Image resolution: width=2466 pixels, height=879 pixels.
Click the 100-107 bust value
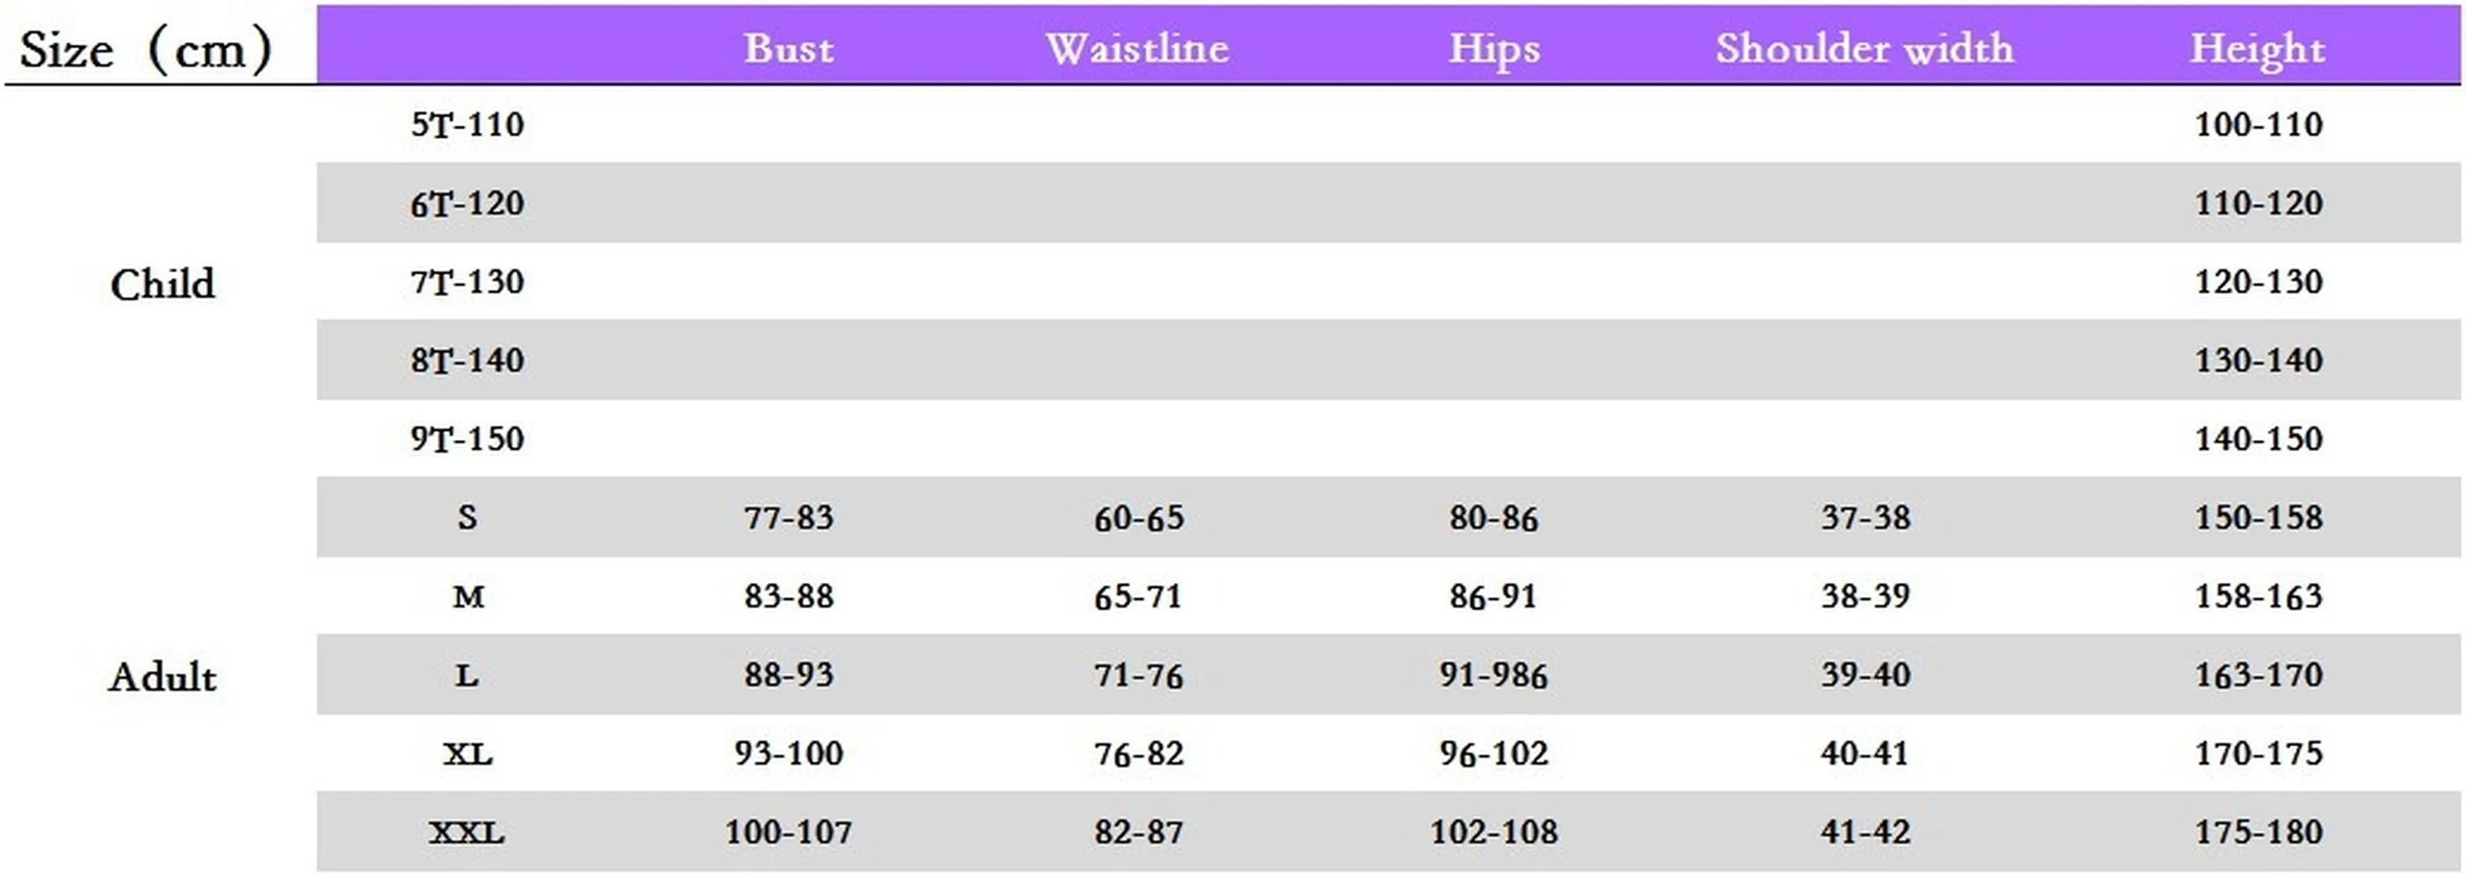(788, 832)
